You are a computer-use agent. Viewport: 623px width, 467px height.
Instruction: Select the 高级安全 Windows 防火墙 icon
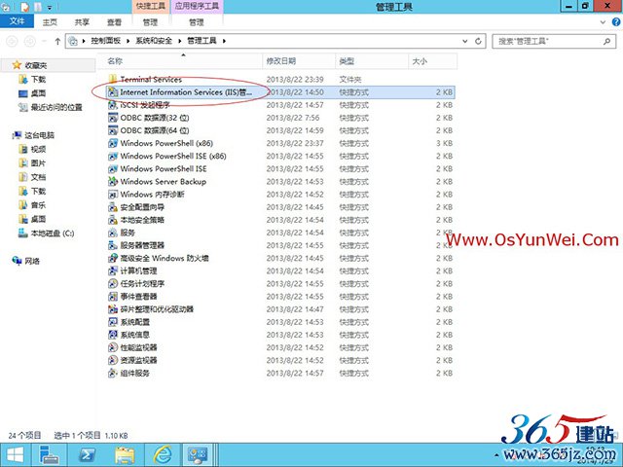click(113, 258)
